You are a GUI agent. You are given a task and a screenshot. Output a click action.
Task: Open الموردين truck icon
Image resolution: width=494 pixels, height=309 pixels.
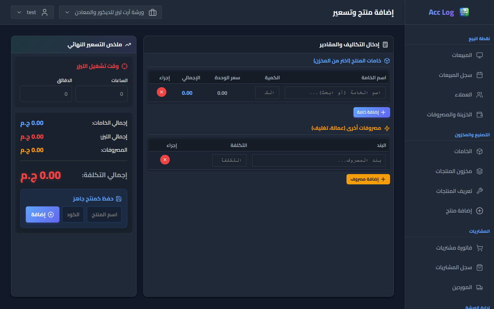[480, 287]
